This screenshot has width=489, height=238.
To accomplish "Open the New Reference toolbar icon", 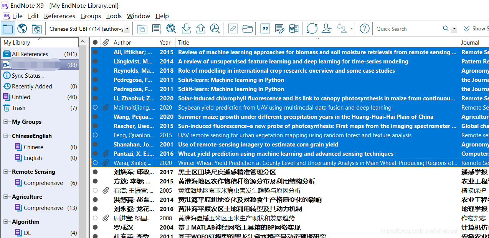I will pyautogui.click(x=157, y=28).
